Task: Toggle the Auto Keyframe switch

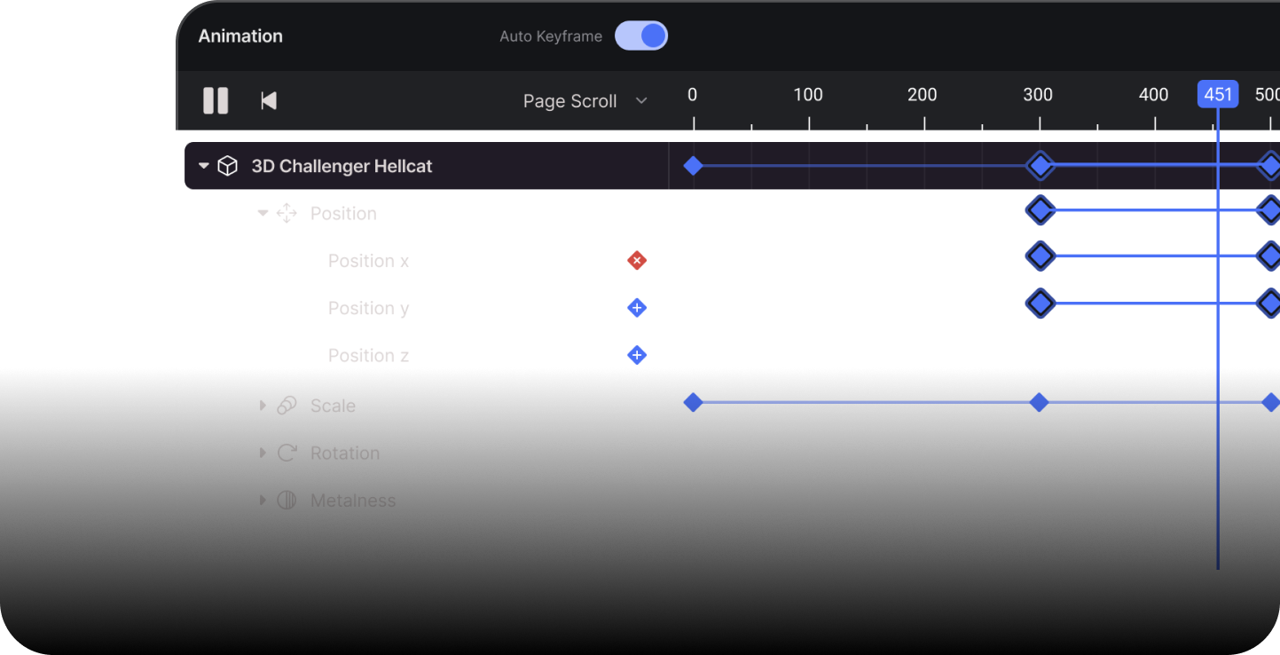Action: pos(641,36)
